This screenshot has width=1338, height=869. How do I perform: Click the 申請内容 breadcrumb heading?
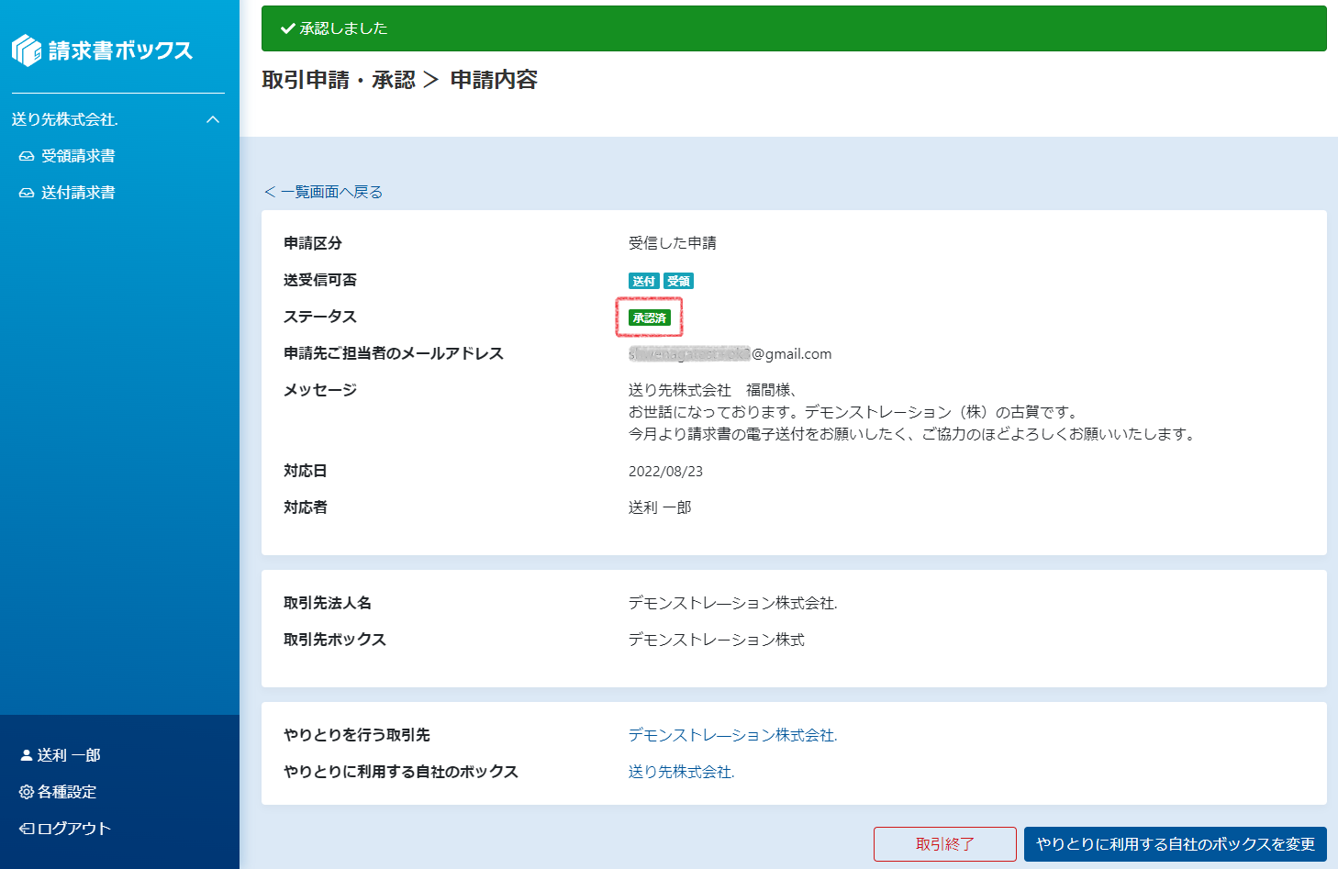tap(494, 80)
